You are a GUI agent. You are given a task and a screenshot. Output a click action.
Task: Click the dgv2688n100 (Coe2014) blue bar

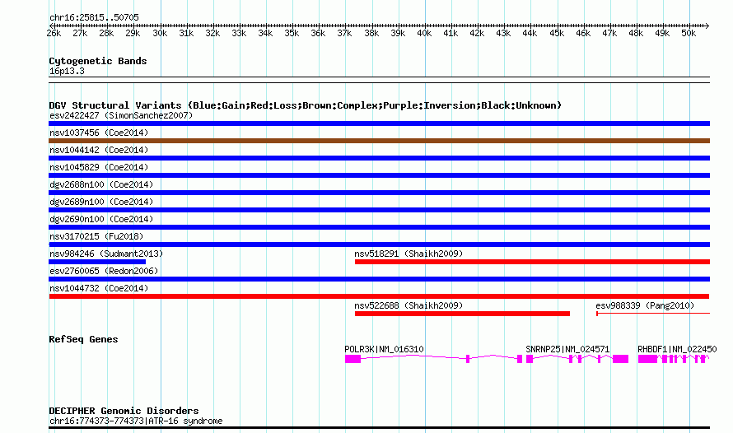379,193
